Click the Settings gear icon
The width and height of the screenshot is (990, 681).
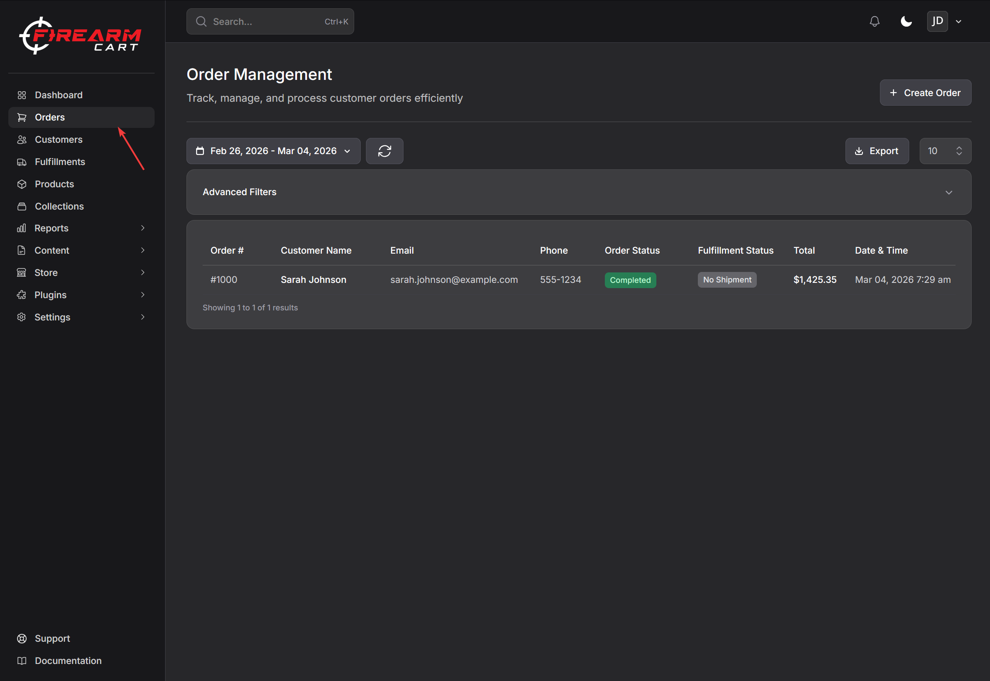[x=21, y=317]
